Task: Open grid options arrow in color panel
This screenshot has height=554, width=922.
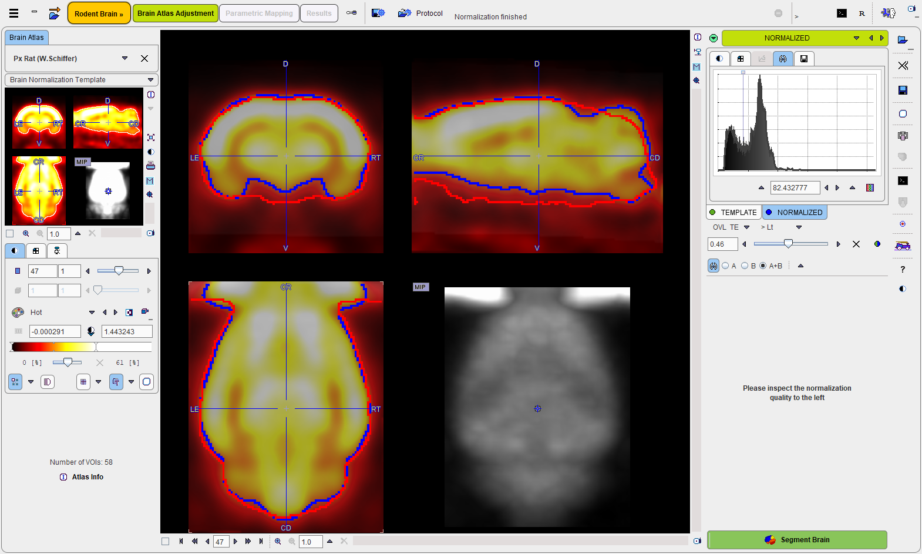Action: (x=98, y=382)
